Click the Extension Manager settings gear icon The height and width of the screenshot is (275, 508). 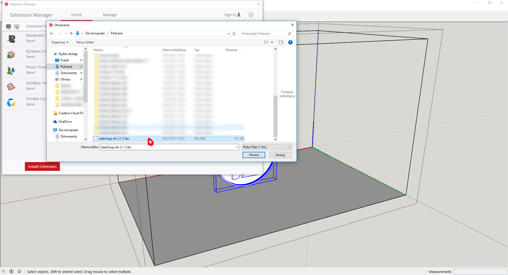point(251,15)
